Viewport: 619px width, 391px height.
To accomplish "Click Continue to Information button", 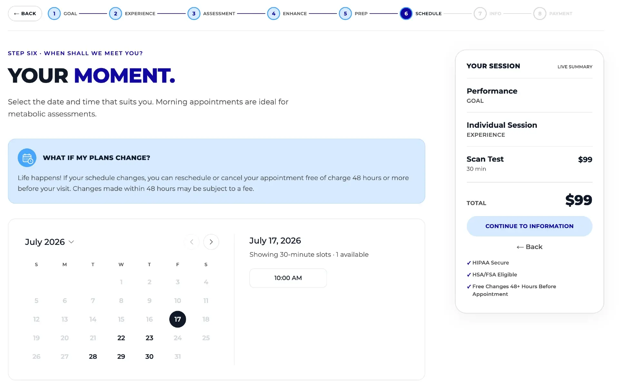I will (x=529, y=226).
